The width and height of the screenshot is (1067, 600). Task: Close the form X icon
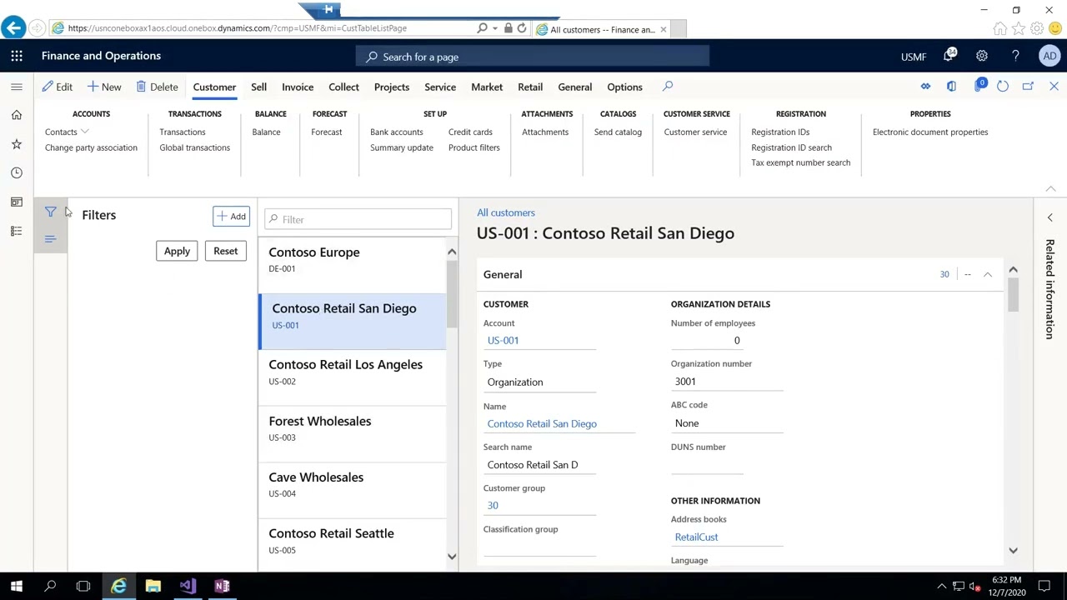1054,87
